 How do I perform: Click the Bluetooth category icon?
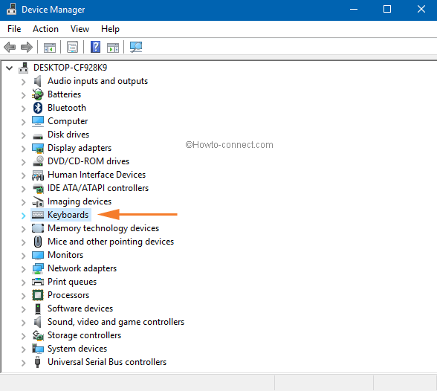click(x=38, y=108)
